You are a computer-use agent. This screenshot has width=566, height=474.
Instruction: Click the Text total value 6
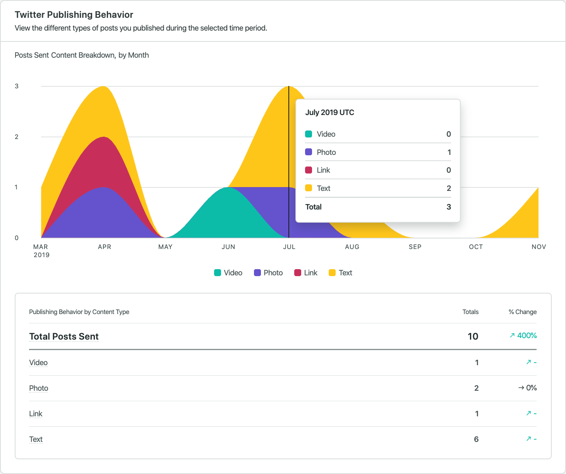pos(476,439)
